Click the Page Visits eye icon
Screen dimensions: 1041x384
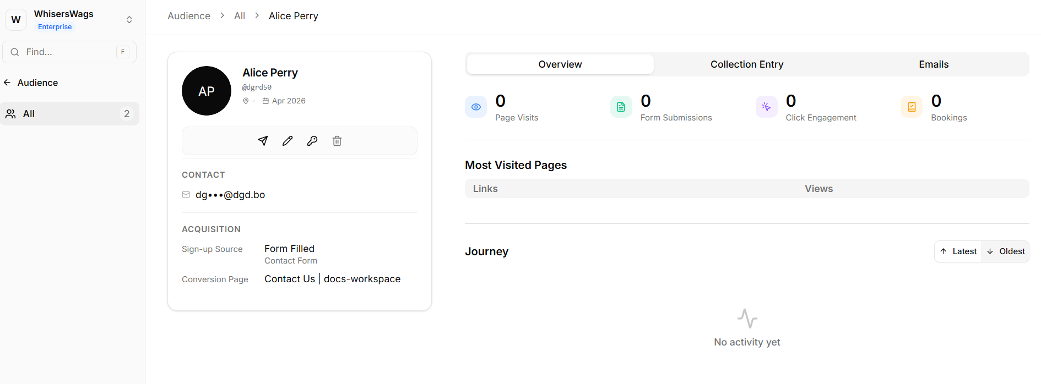click(476, 107)
